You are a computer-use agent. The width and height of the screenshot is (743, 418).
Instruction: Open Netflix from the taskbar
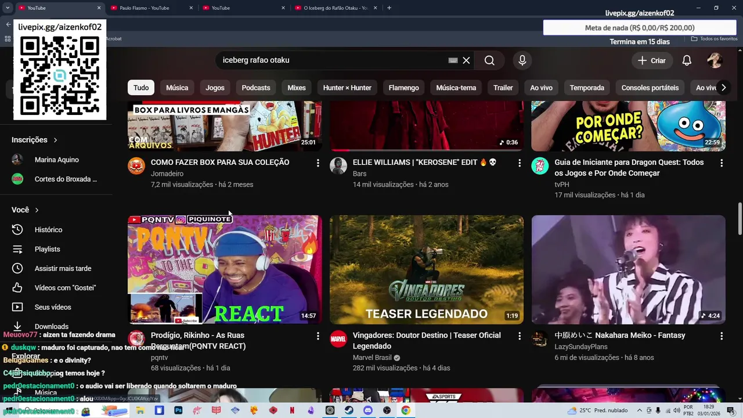pos(292,410)
